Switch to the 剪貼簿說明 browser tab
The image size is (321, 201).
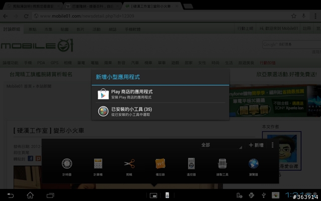click(x=33, y=6)
